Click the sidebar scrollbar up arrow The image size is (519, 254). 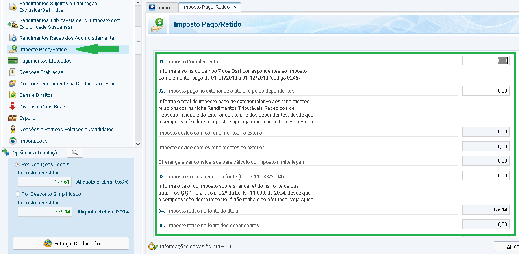[x=138, y=2]
